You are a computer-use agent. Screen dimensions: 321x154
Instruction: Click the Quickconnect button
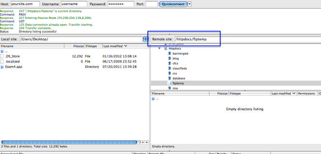(173, 4)
